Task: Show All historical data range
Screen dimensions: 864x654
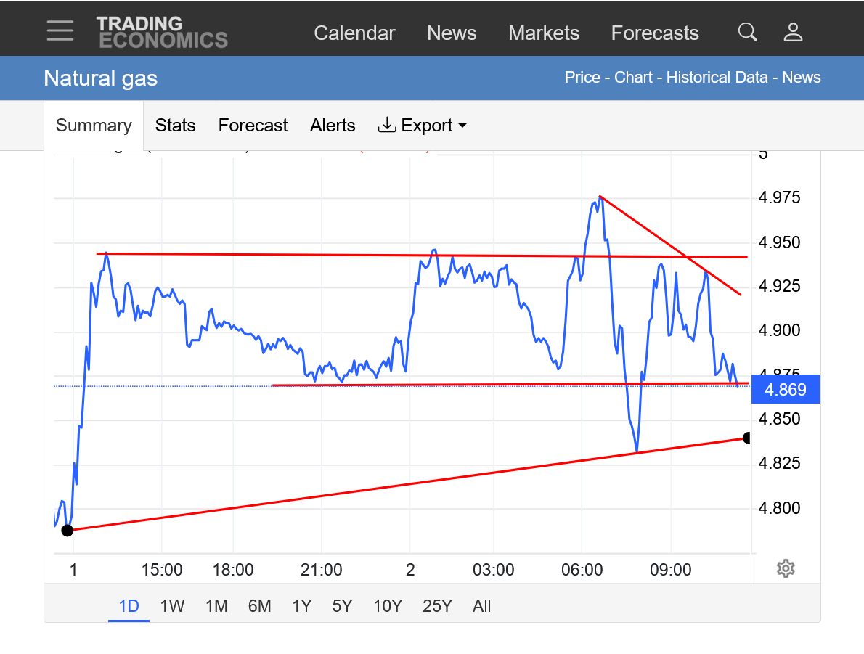Action: coord(481,606)
